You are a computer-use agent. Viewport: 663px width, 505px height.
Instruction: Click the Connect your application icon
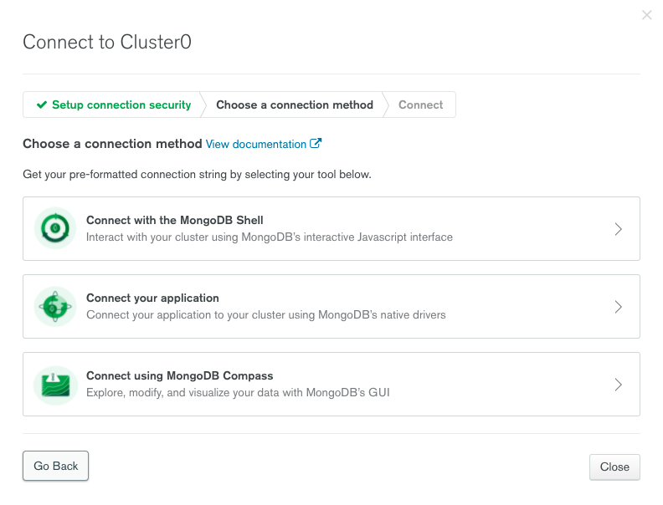pyautogui.click(x=55, y=307)
